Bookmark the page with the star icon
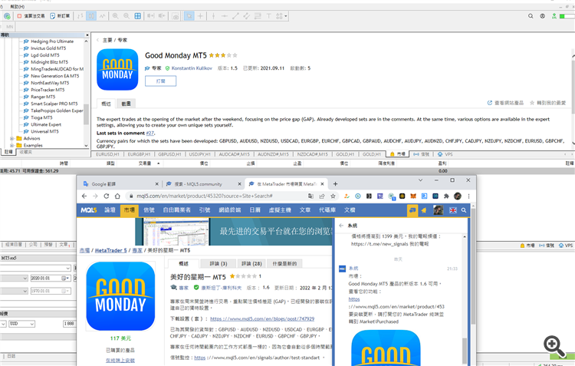This screenshot has height=366, width=575. [x=333, y=196]
